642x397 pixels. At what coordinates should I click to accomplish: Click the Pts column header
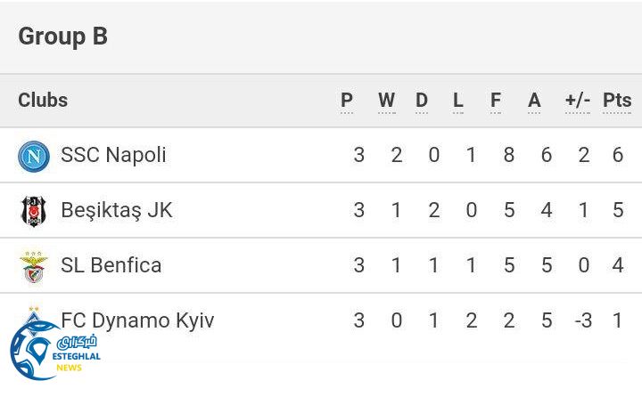tap(617, 101)
